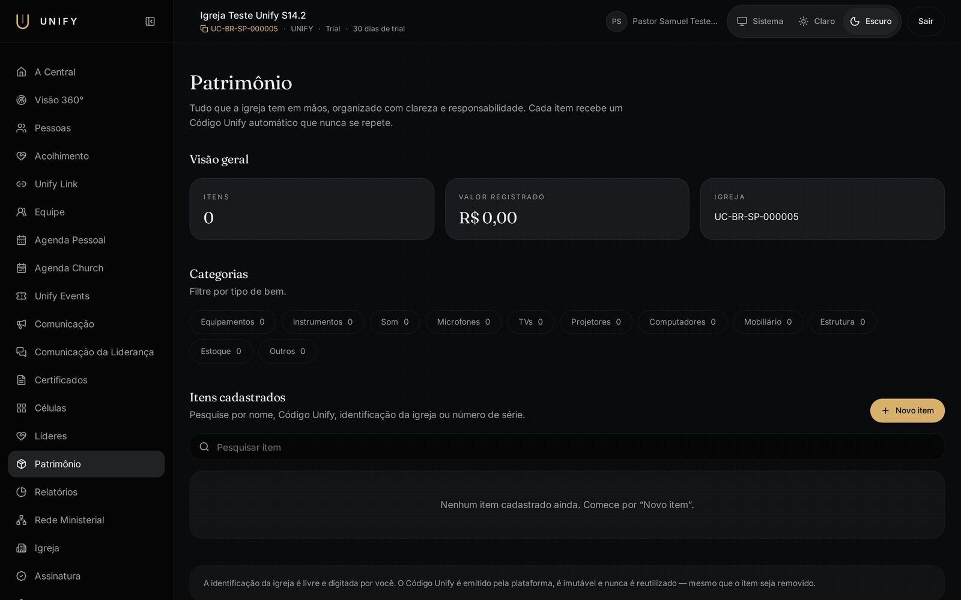961x600 pixels.
Task: Open Comunicação da Liderança page
Action: (86, 352)
